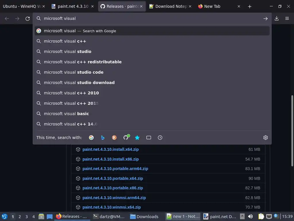294x221 pixels.
Task: Open the Firefox downloads panel icon
Action: pos(276,18)
